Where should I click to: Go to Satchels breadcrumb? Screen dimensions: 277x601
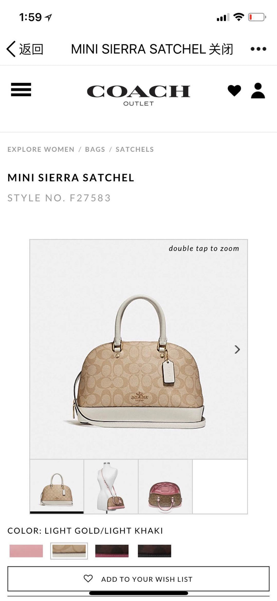coord(135,149)
